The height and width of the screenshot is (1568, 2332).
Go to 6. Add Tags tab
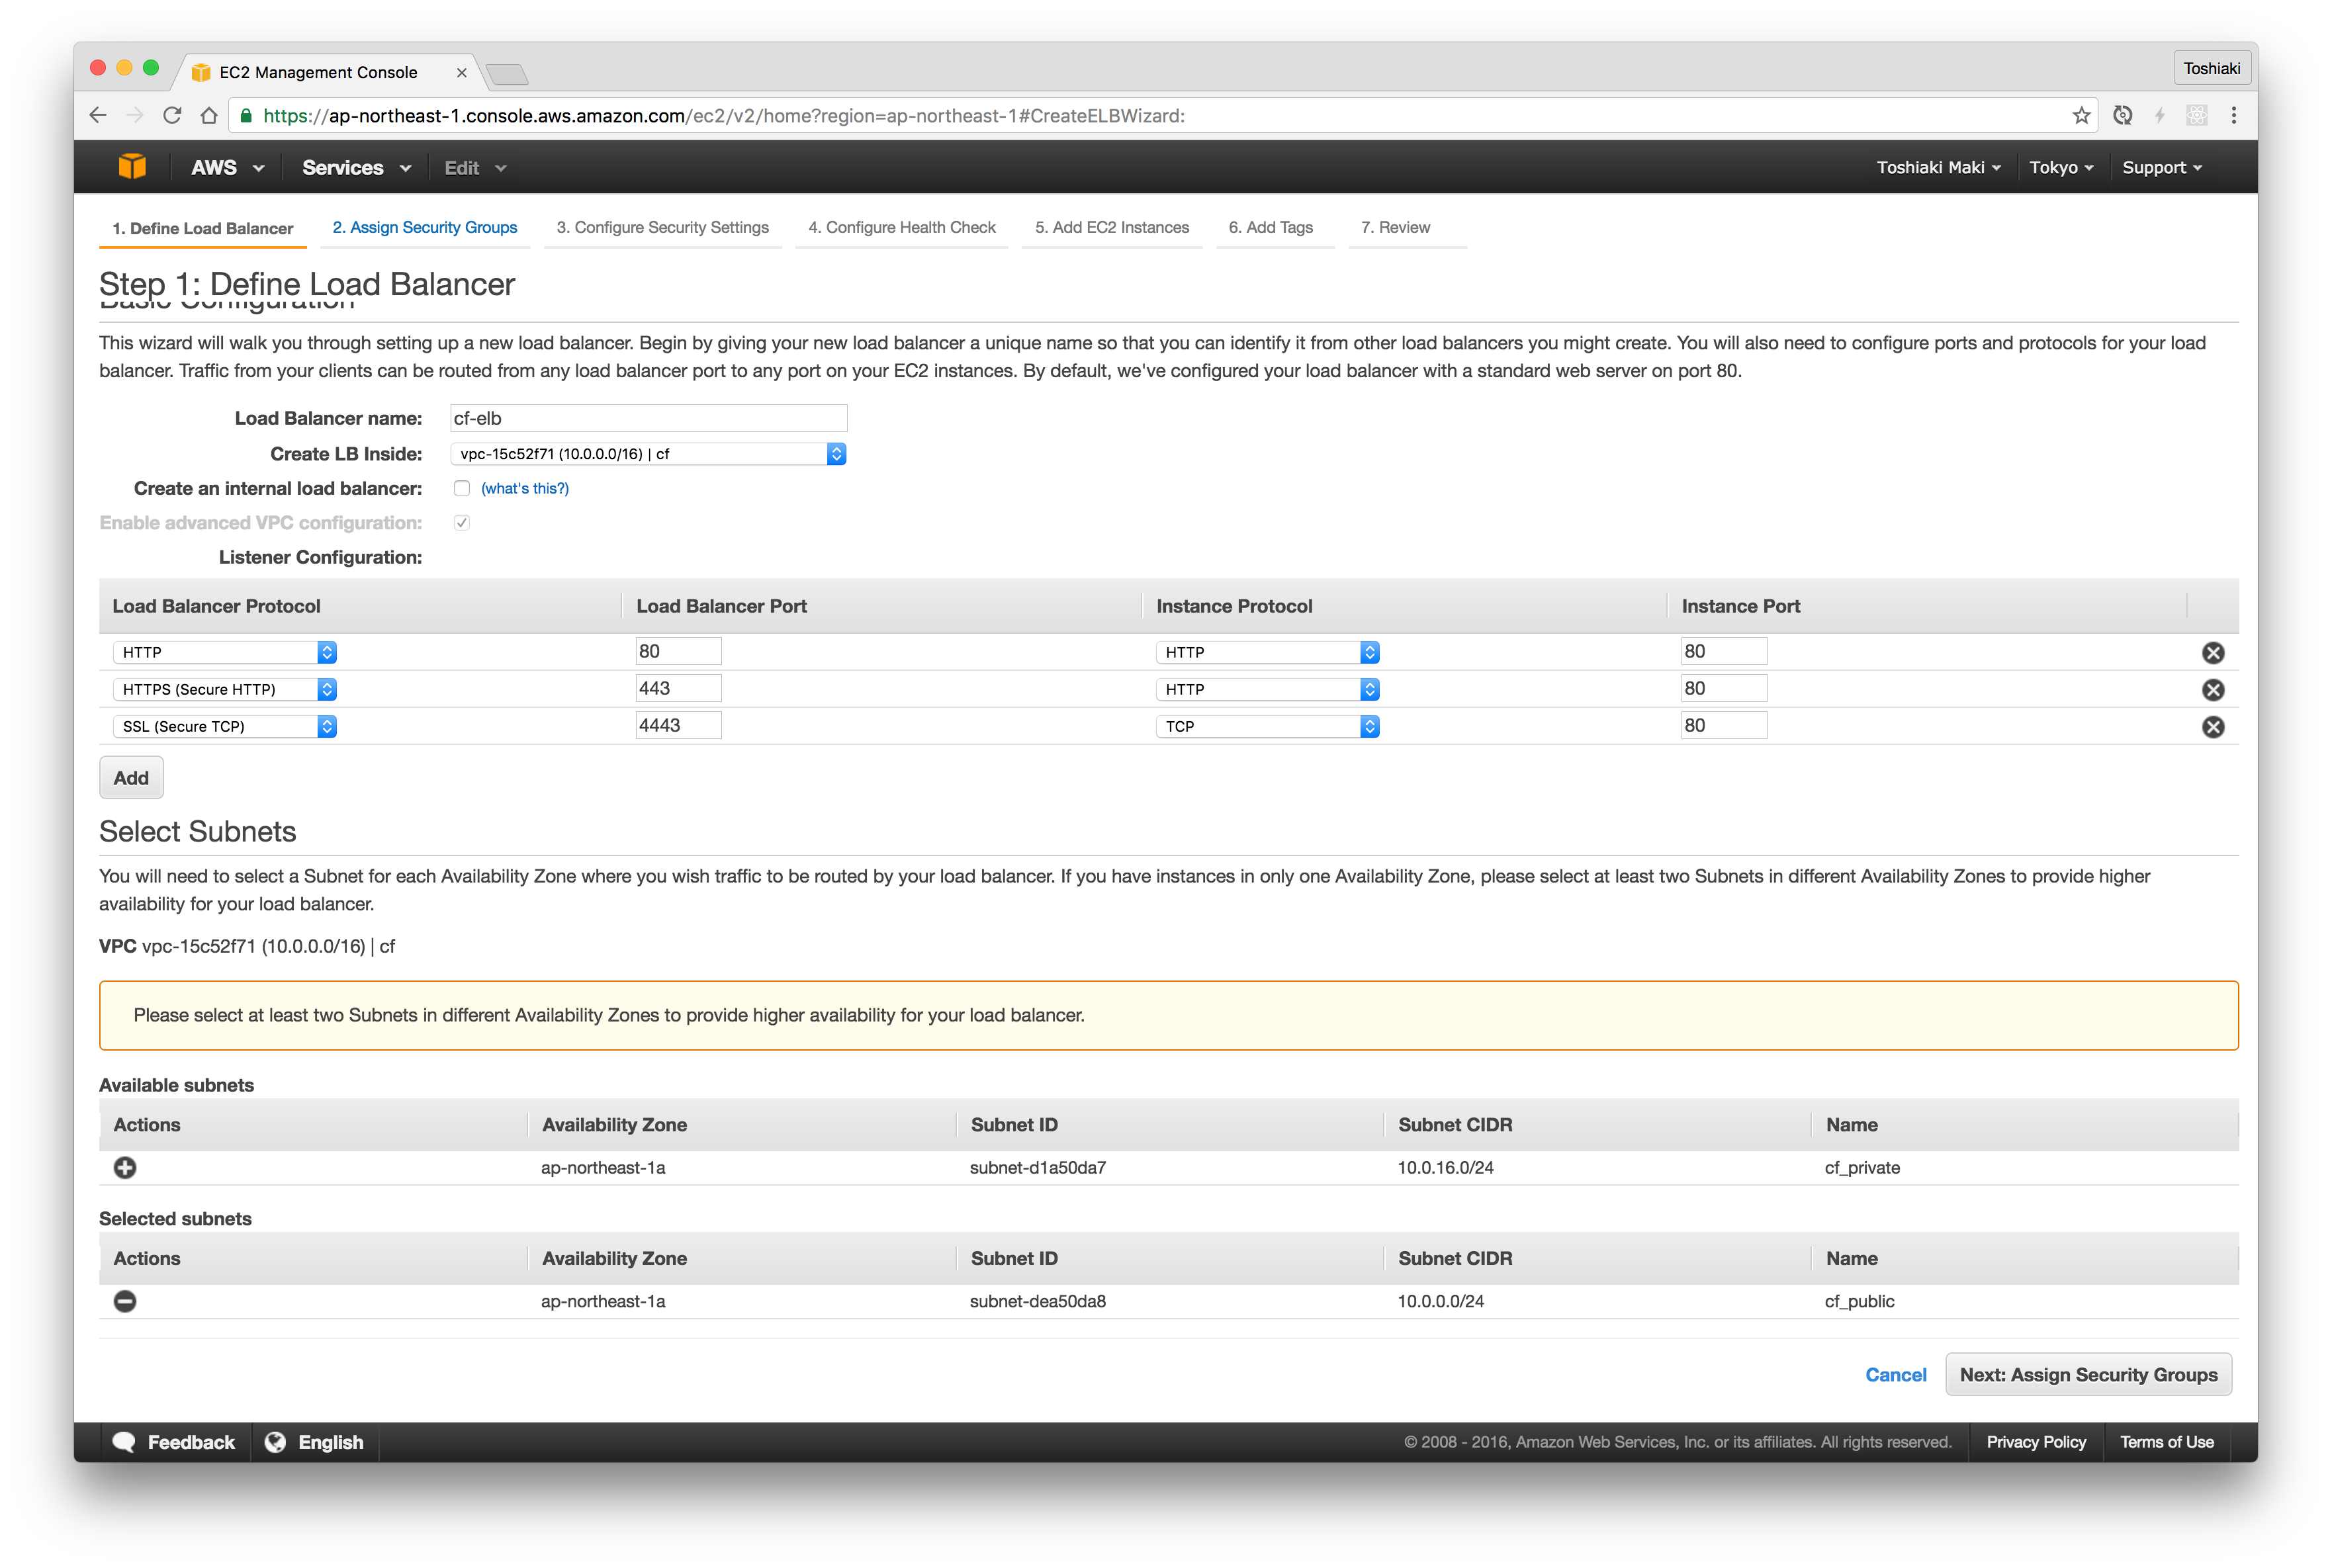click(1271, 227)
